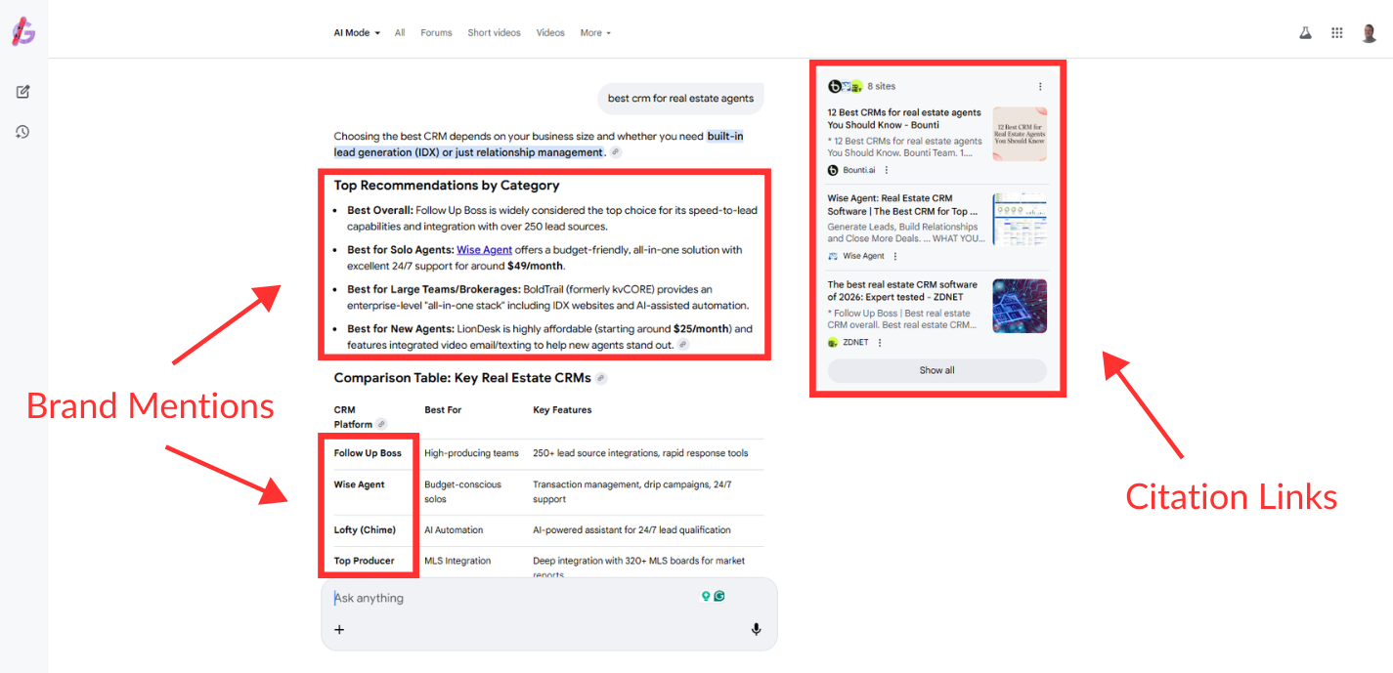The height and width of the screenshot is (673, 1393).
Task: Open the account profile avatar
Action: pyautogui.click(x=1370, y=32)
